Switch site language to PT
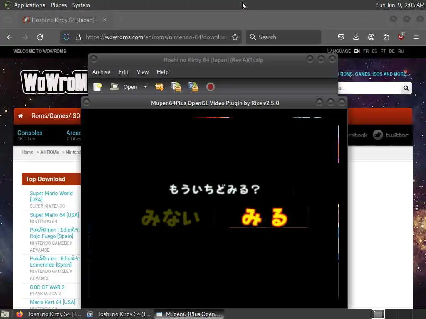Image resolution: width=426 pixels, height=319 pixels. [x=383, y=51]
